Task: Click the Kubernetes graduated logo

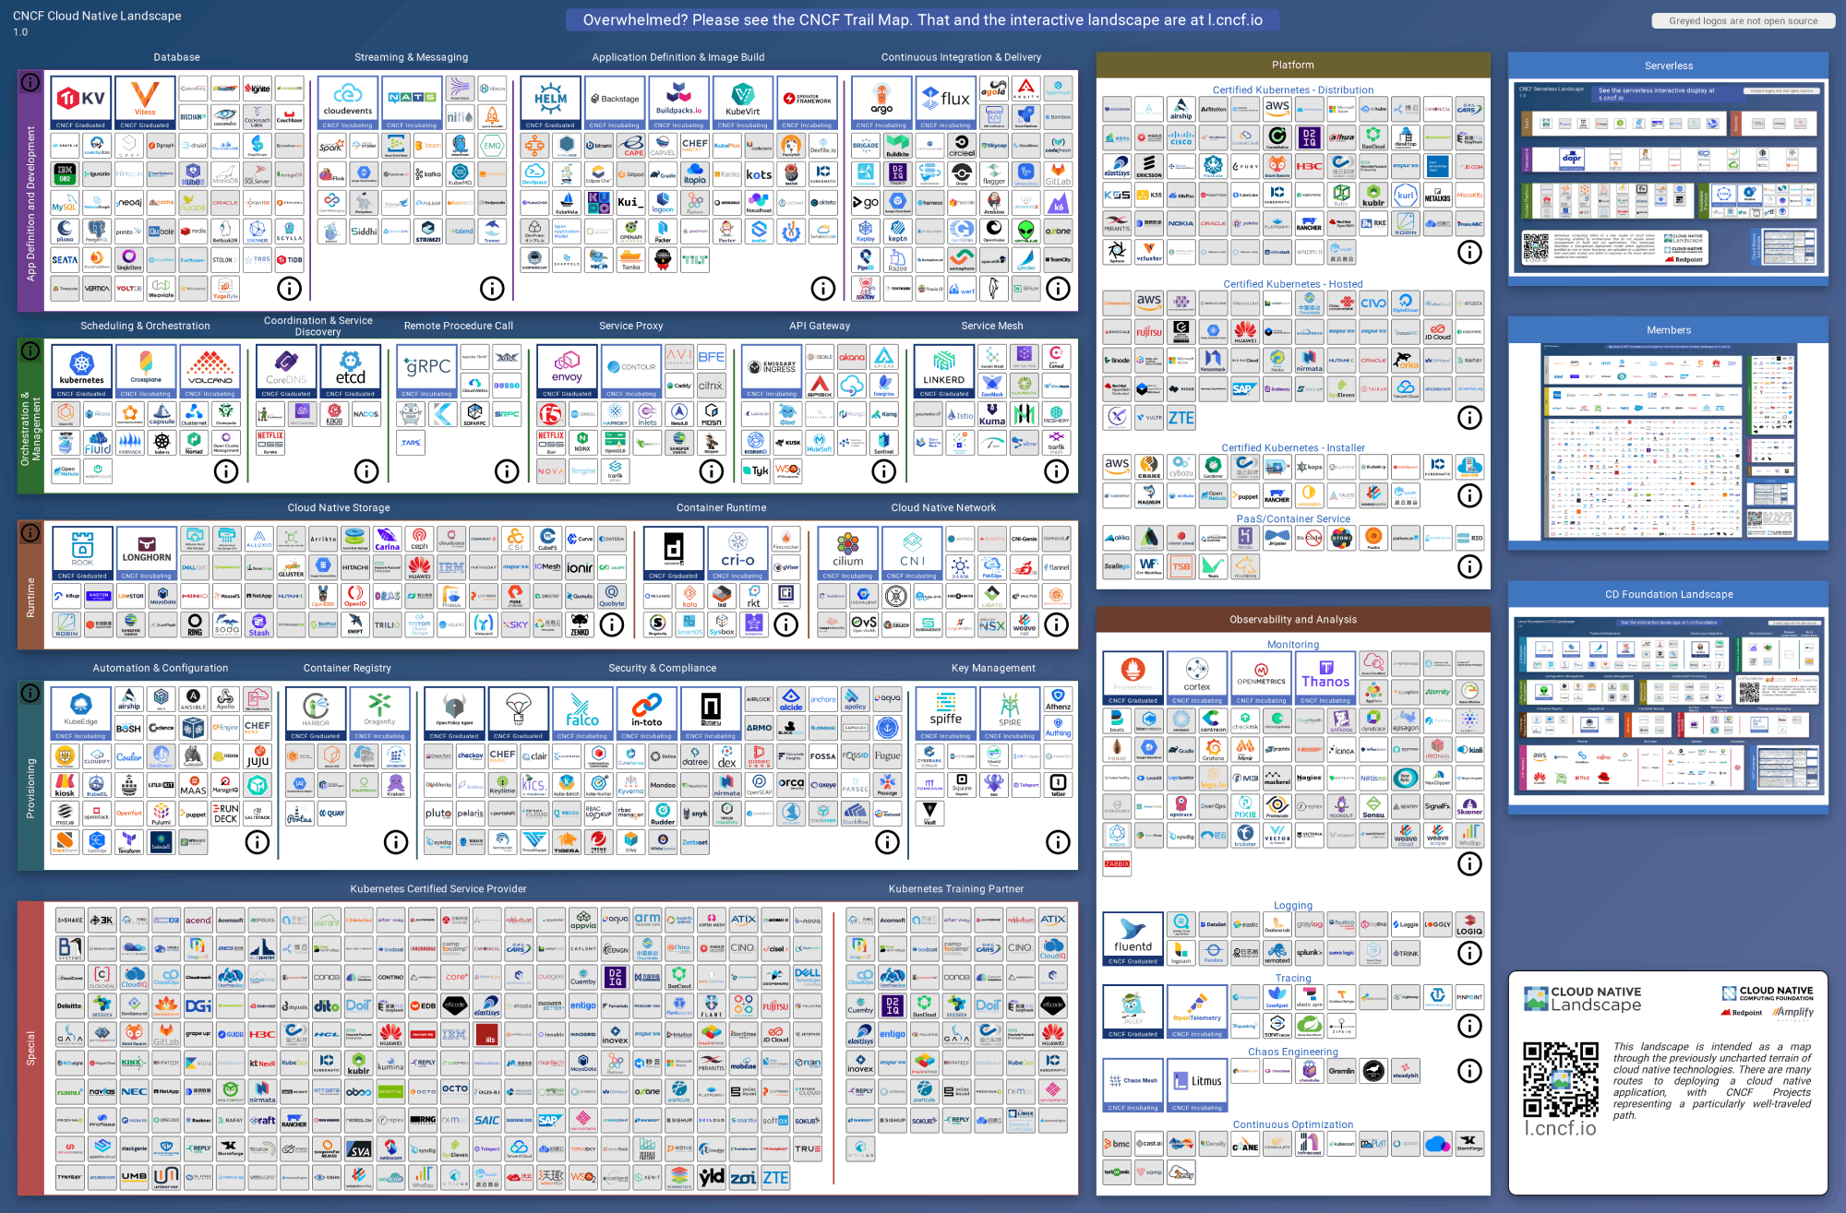Action: point(82,372)
